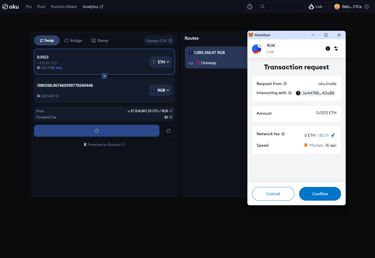Click the 0.0123 ETH amount value
375x258 pixels.
(326, 113)
